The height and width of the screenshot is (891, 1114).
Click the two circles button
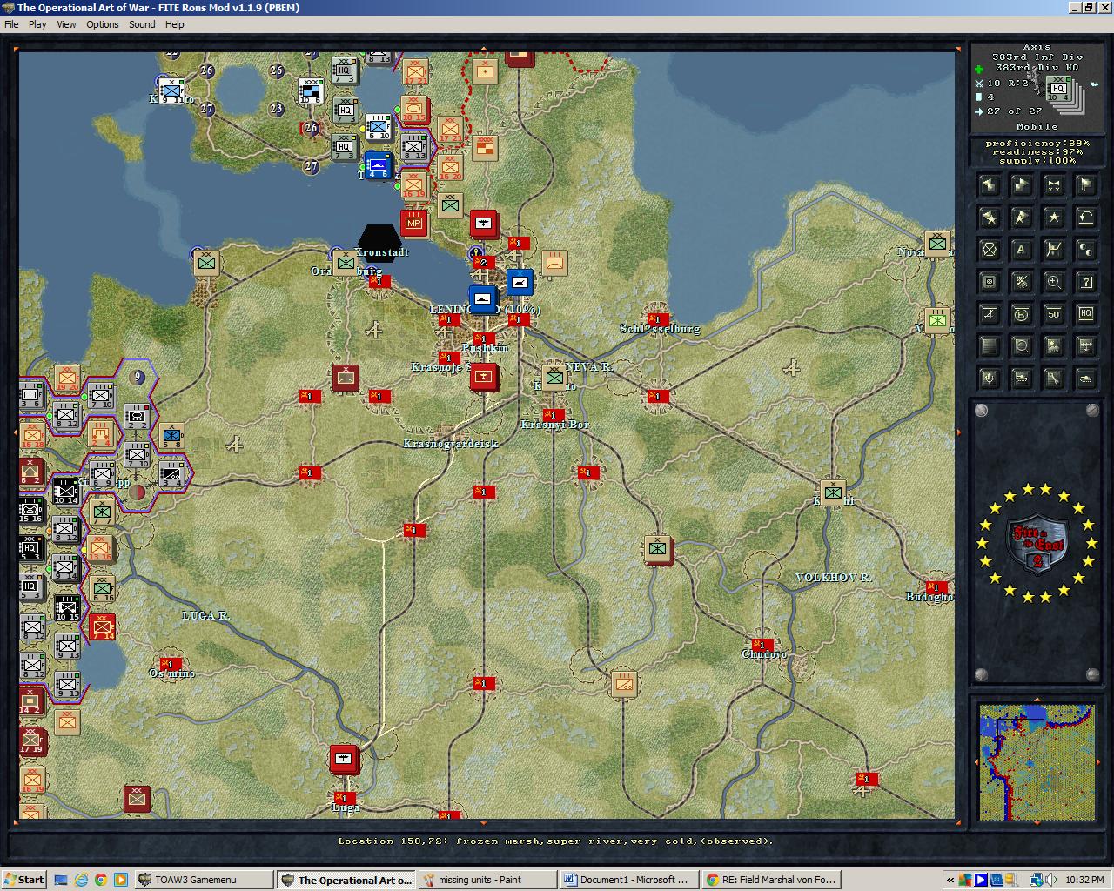pyautogui.click(x=1085, y=250)
